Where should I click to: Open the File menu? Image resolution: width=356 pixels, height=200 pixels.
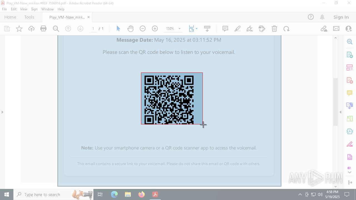pyautogui.click(x=4, y=9)
